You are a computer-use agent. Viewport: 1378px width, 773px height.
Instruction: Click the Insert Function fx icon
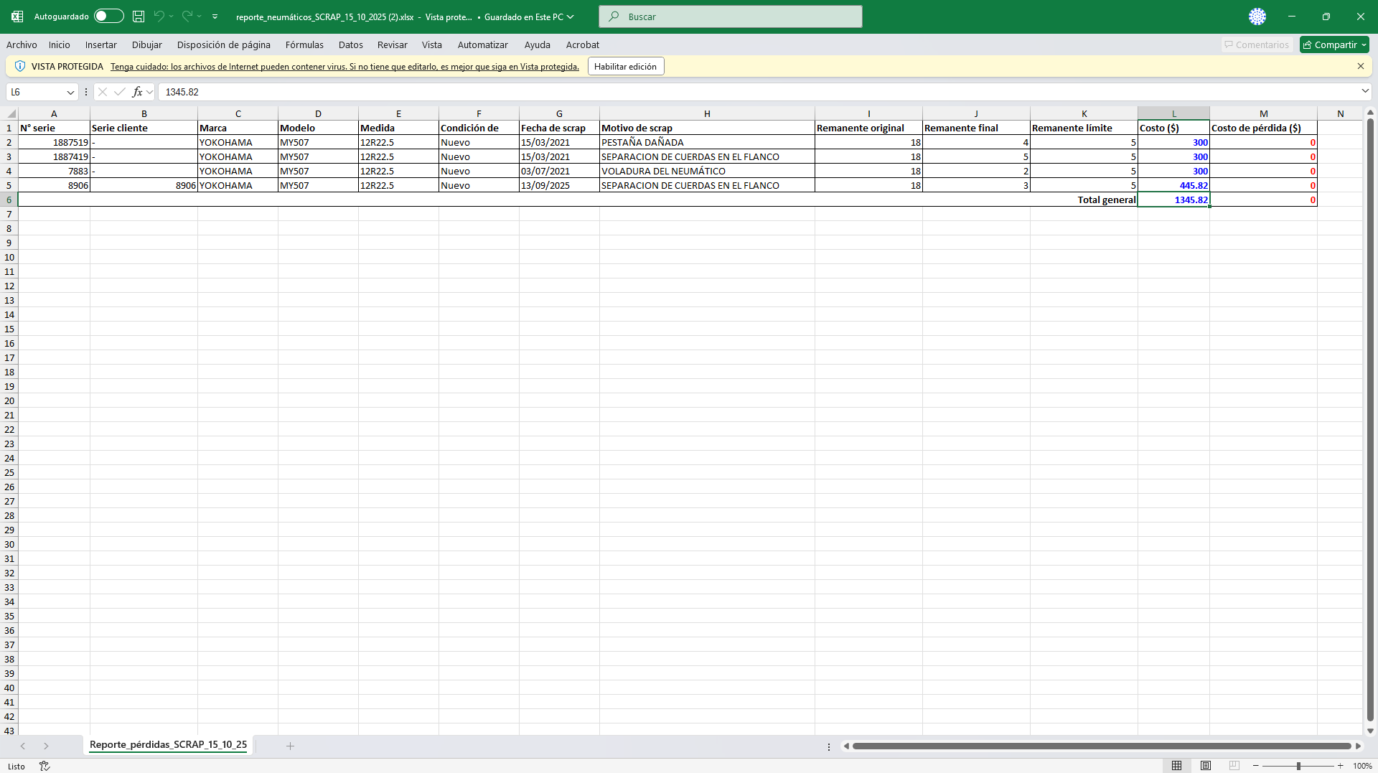[137, 92]
